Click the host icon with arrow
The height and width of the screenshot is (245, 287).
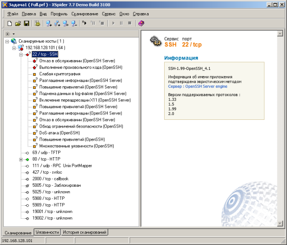tap(66, 23)
